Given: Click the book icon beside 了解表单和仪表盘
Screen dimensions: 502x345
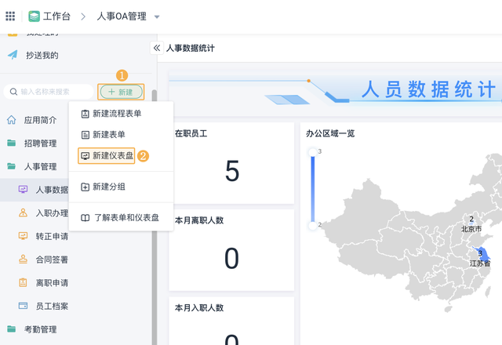Looking at the screenshot, I should [85, 218].
